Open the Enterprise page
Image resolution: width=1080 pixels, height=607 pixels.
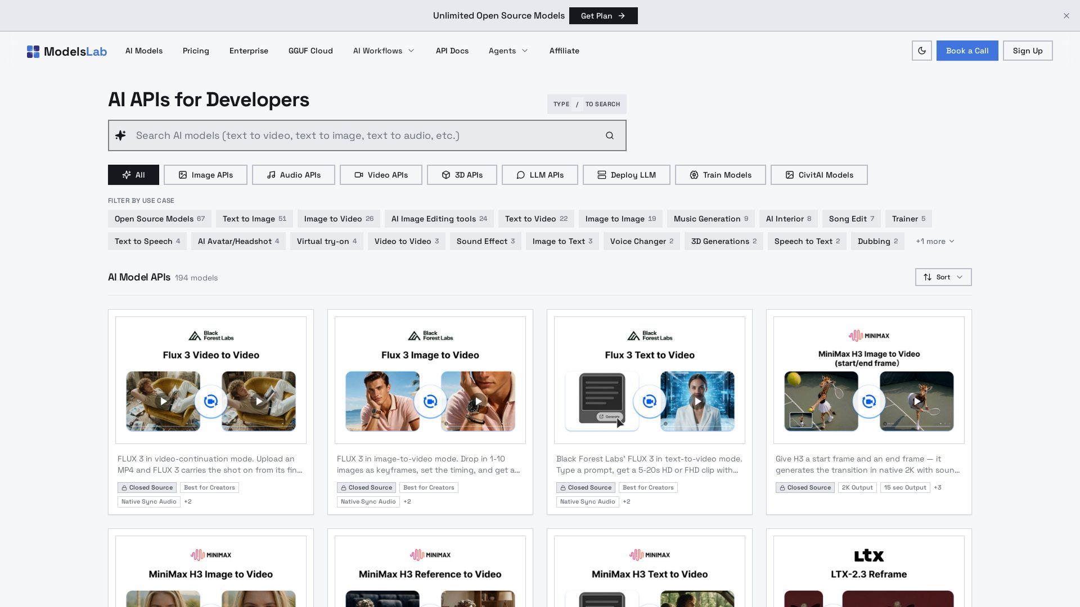[249, 51]
